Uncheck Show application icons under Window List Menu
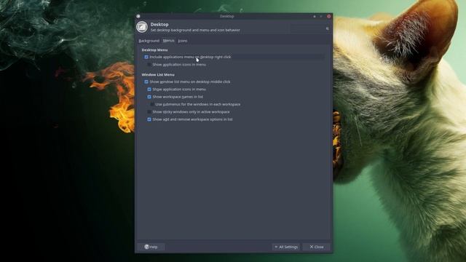 (x=149, y=89)
